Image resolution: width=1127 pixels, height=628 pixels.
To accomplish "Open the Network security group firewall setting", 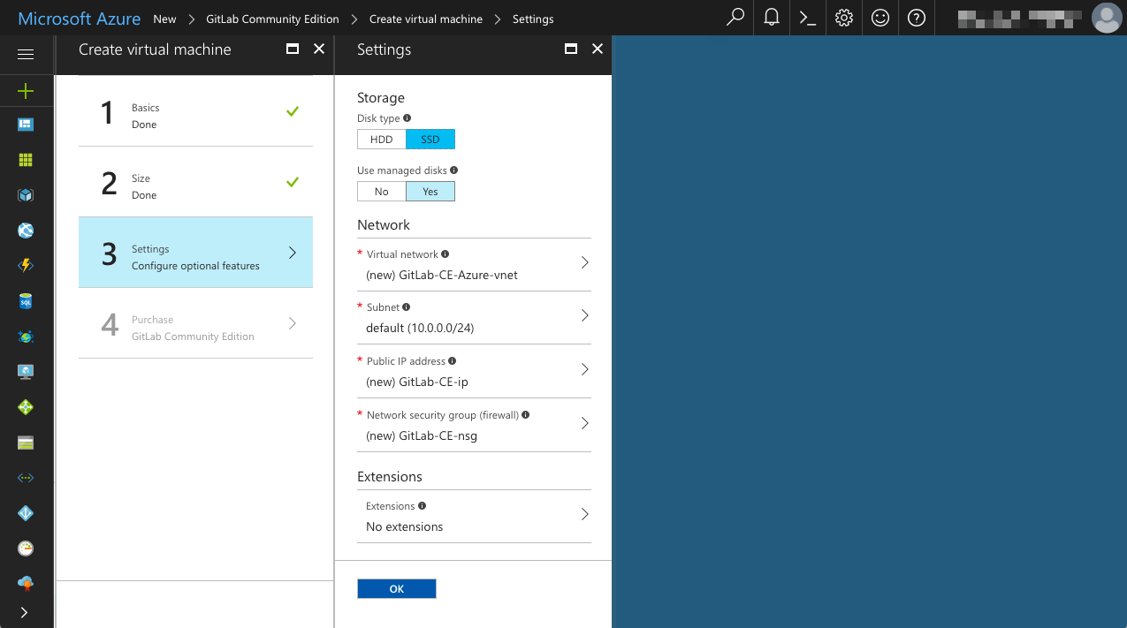I will pos(585,423).
